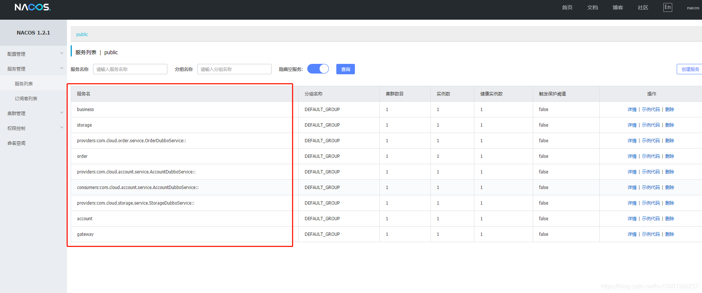Open 示例代码 for order service

click(x=651, y=156)
